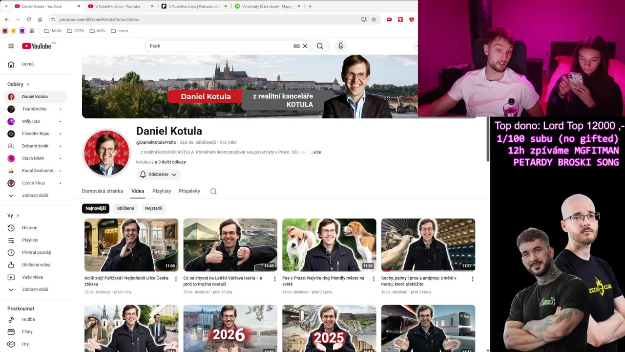Switch to Příspěvky channel tab
625x352 pixels.
tap(189, 191)
